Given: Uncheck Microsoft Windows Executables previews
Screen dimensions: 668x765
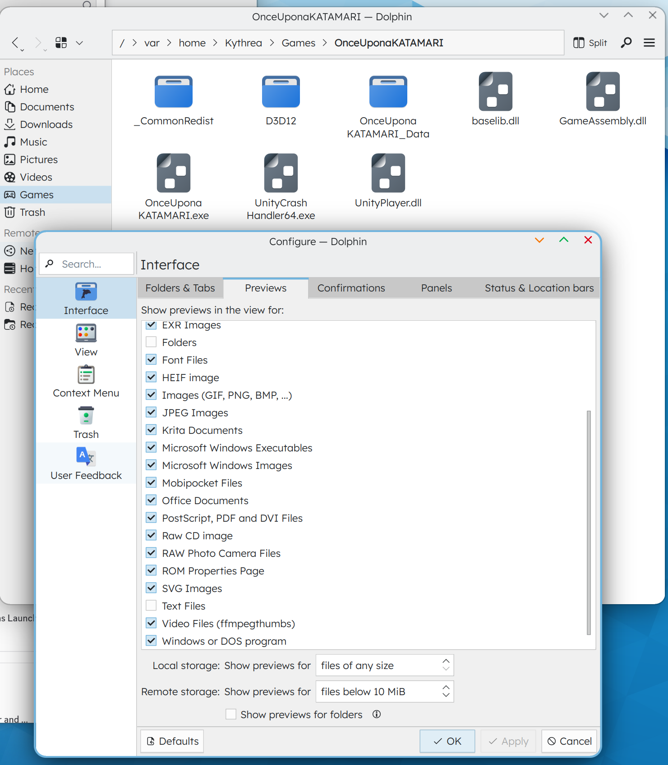Looking at the screenshot, I should tap(152, 448).
